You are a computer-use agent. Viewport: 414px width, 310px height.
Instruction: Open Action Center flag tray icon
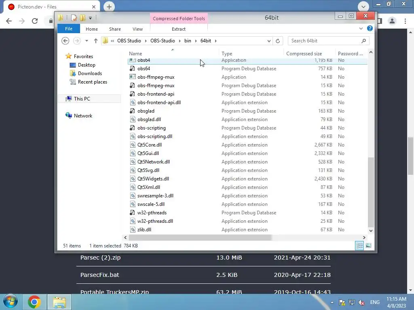(342, 302)
